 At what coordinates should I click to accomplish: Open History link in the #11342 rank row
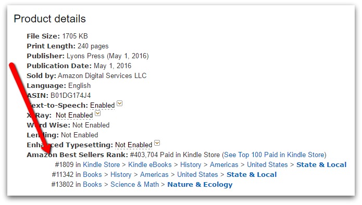point(121,174)
